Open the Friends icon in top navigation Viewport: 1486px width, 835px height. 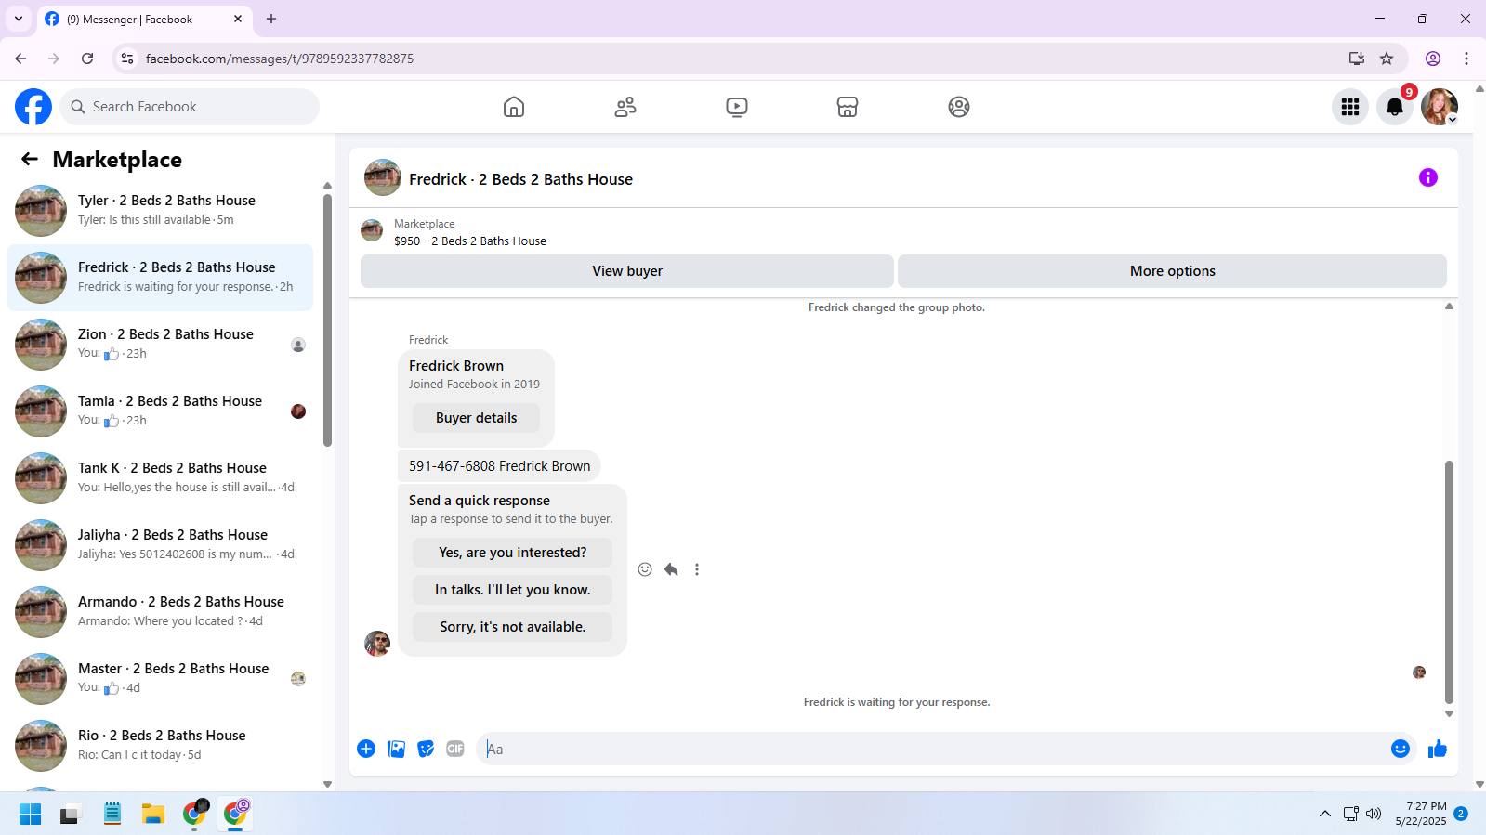click(x=625, y=107)
